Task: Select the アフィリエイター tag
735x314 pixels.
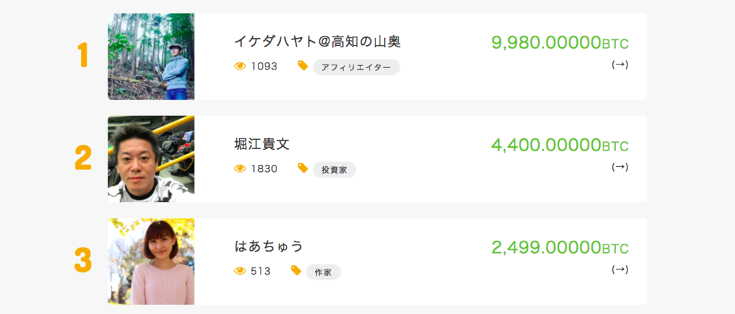Action: [x=356, y=67]
